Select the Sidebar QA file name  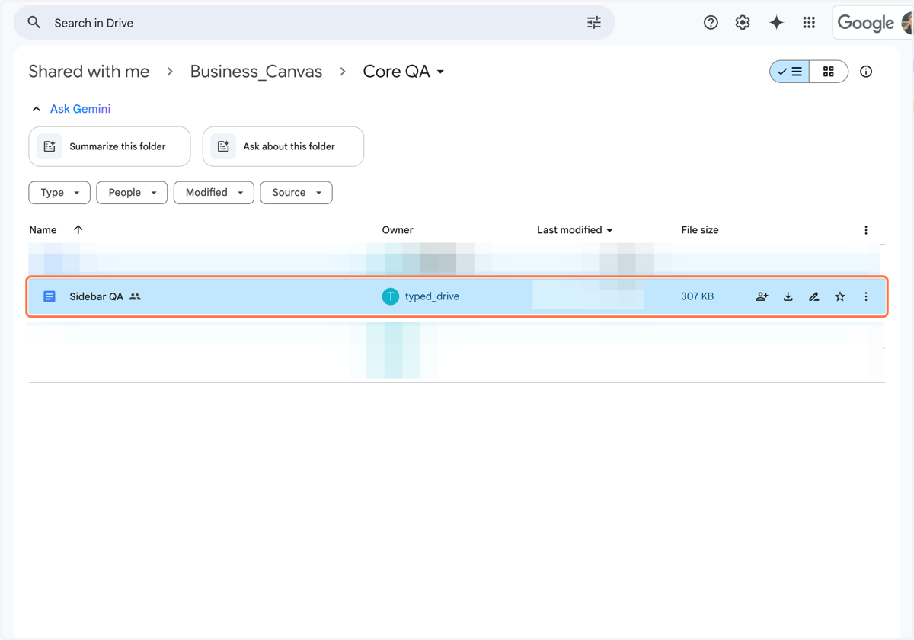tap(96, 296)
